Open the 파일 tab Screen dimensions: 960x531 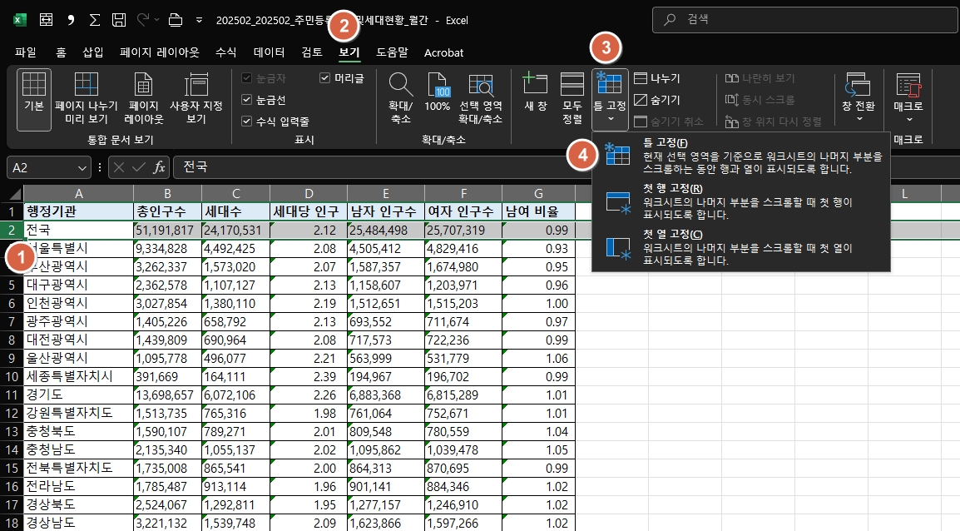click(26, 52)
